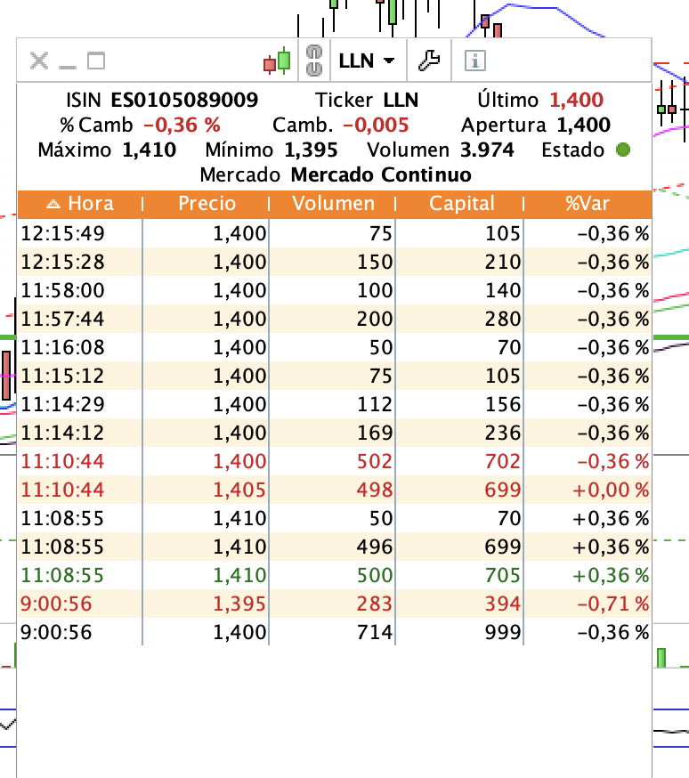The width and height of the screenshot is (689, 778).
Task: Open the wrench settings tool
Action: (429, 61)
